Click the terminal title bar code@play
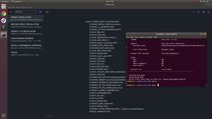The image size is (212, 119). tap(166, 34)
